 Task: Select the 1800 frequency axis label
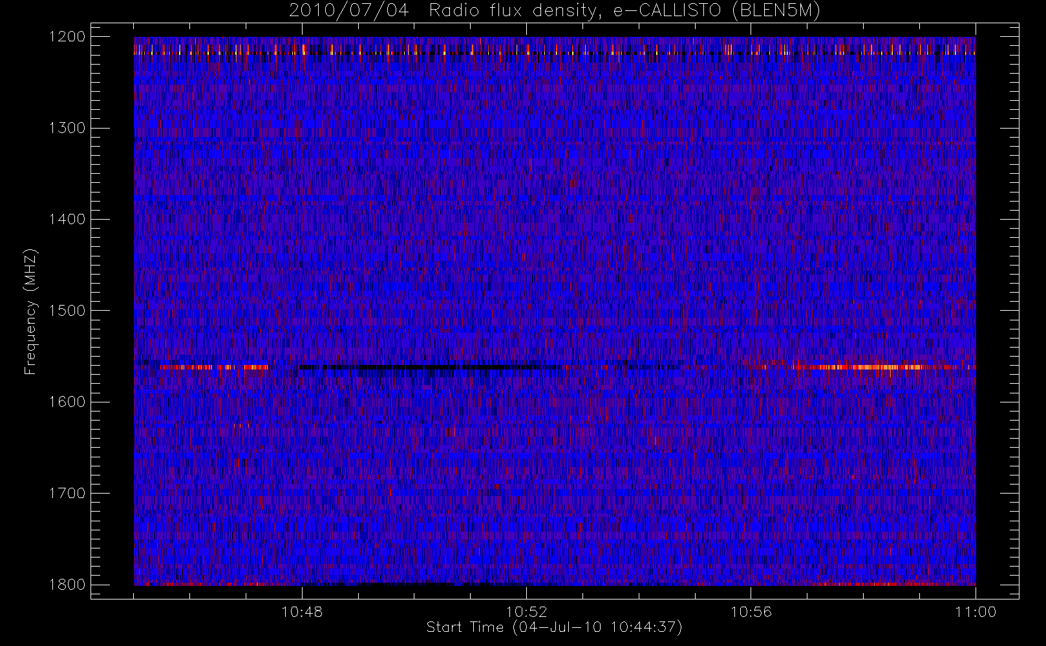point(67,585)
